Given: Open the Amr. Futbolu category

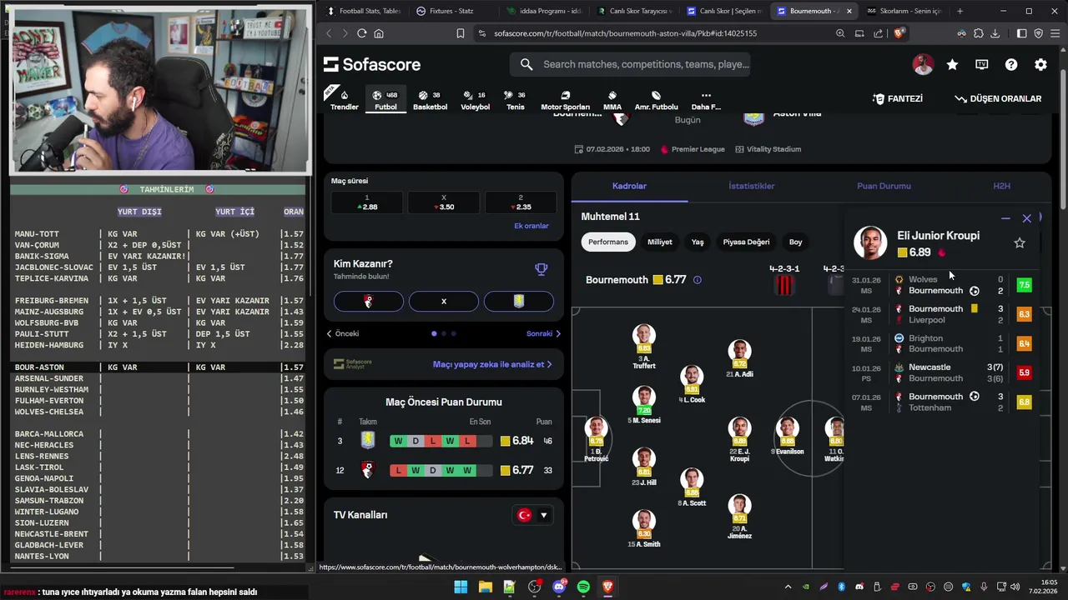Looking at the screenshot, I should point(656,100).
